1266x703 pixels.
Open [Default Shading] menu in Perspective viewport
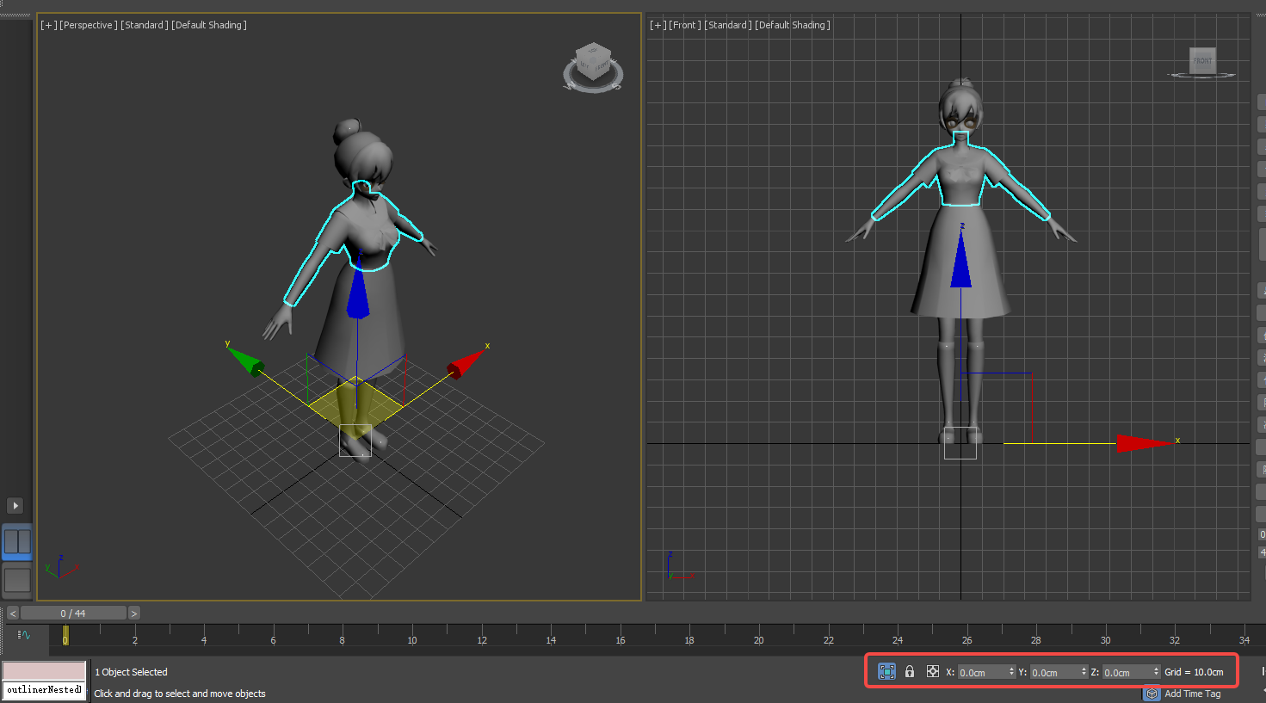point(209,25)
